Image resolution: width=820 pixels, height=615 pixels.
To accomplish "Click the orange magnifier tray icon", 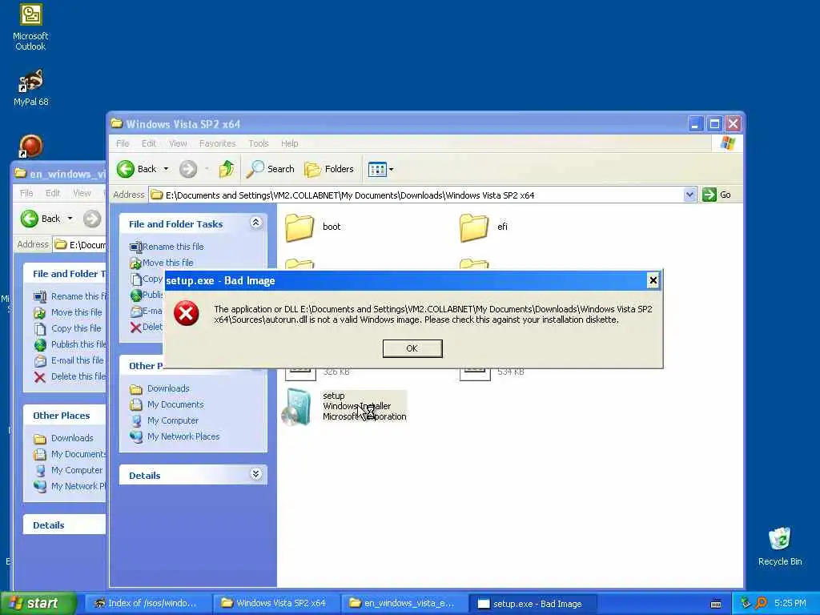I will (761, 604).
